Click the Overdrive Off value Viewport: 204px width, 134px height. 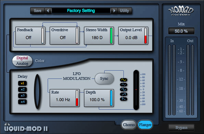[x=63, y=38]
